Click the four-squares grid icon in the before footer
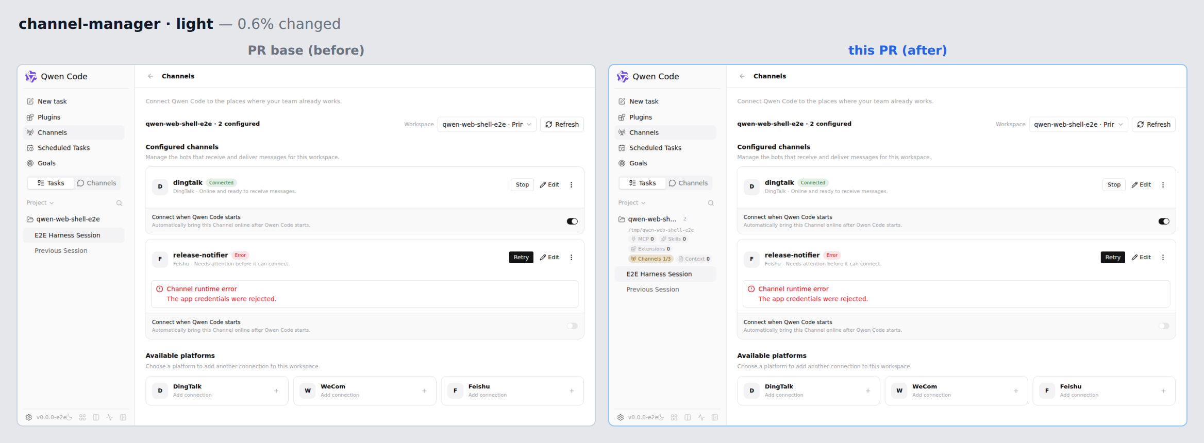1204x443 pixels. pos(82,417)
